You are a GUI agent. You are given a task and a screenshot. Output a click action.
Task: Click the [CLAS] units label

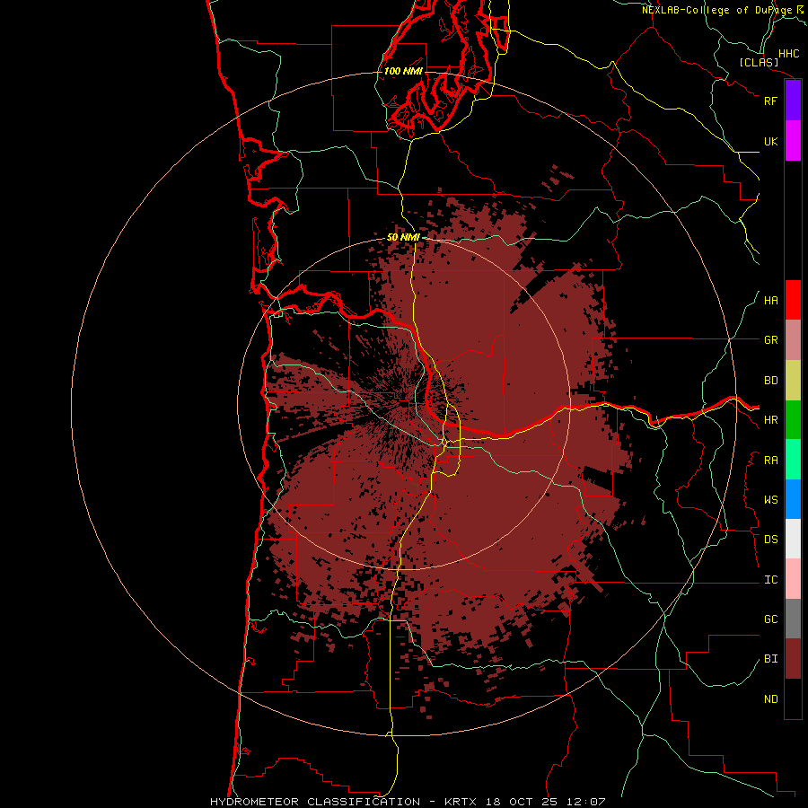click(759, 62)
